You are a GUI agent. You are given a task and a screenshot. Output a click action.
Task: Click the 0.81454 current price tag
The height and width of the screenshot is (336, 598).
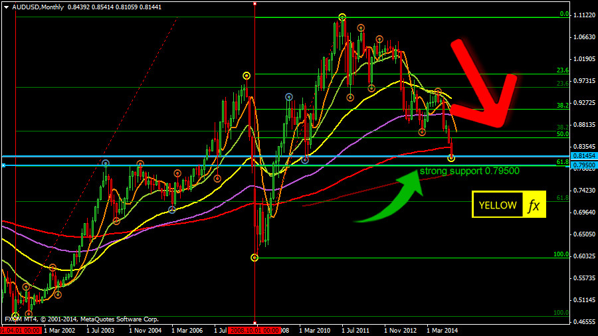point(584,156)
